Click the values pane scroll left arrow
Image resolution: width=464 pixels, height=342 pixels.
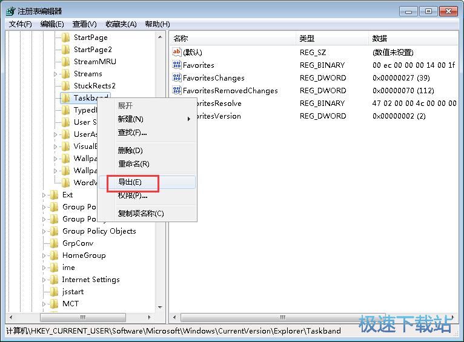[x=174, y=317]
